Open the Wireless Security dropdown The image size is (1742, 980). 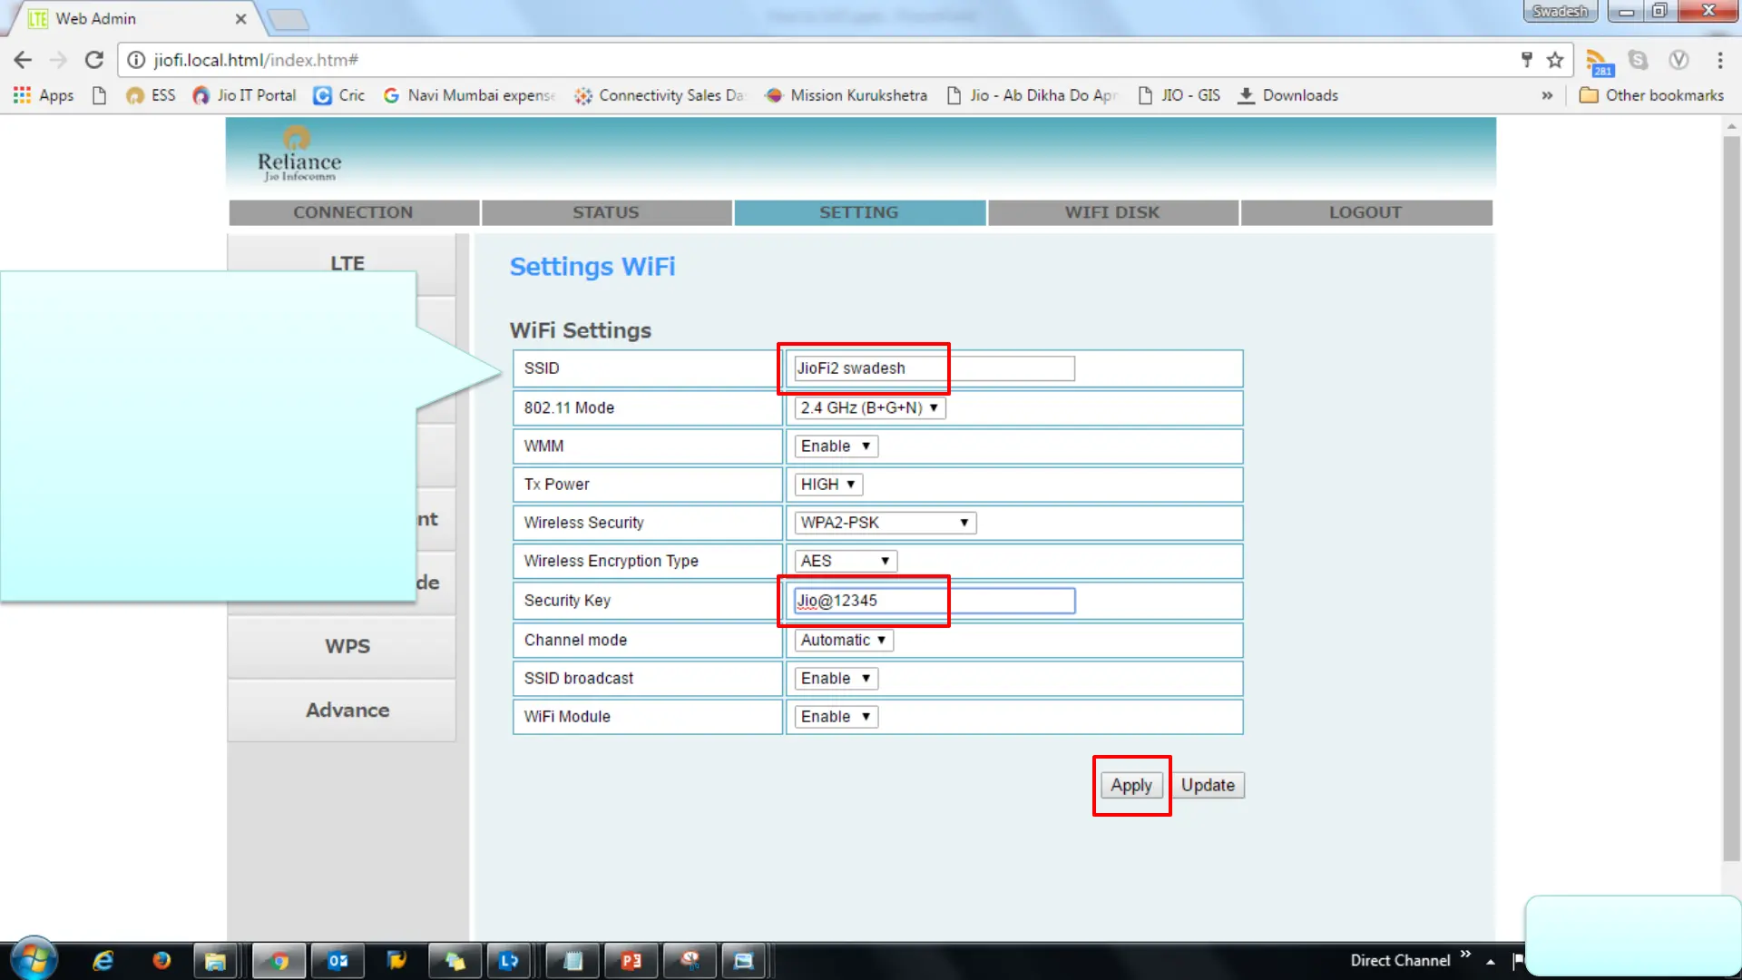pyautogui.click(x=885, y=523)
